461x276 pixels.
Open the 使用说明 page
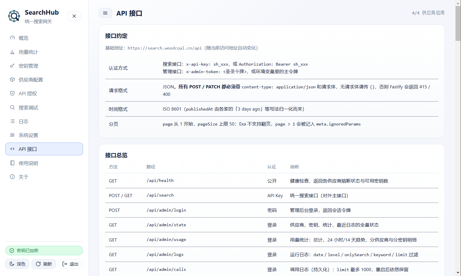click(x=44, y=163)
